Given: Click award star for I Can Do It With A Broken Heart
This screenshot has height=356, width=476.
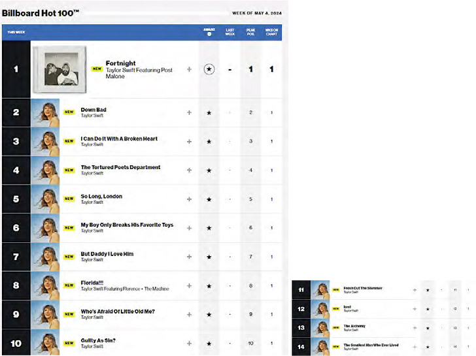Looking at the screenshot, I should pos(209,142).
